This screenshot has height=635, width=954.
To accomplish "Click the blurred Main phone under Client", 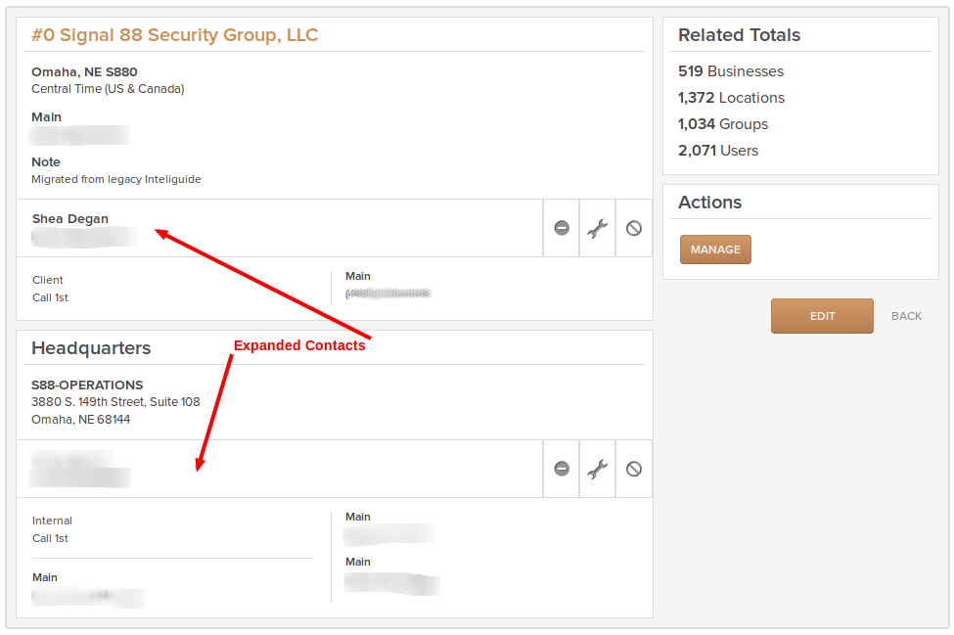I will click(x=388, y=294).
